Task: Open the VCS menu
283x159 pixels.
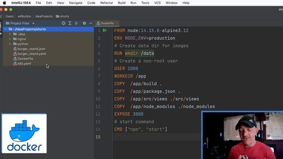Action: [x=157, y=3]
